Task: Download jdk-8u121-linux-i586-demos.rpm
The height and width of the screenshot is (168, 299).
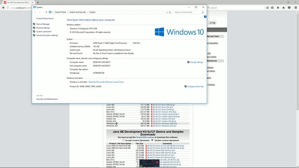Action: tap(161, 150)
